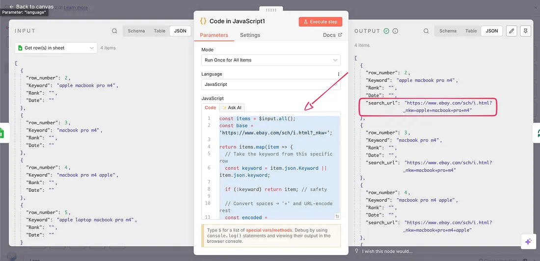Switch INPUT view to Schema
This screenshot has width=540, height=261.
pos(136,31)
